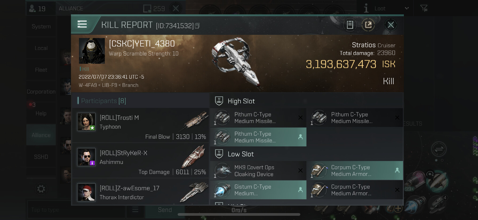Open Trosti M participant entry
The height and width of the screenshot is (220, 478).
141,125
